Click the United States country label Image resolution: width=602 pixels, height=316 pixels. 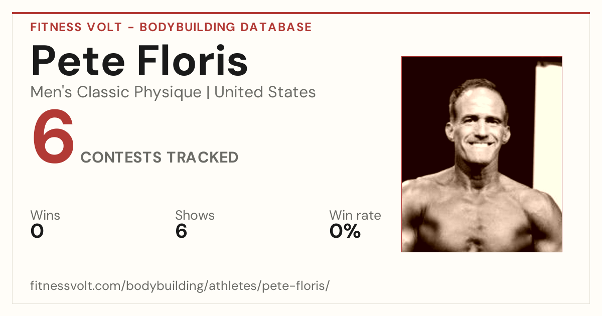click(265, 92)
